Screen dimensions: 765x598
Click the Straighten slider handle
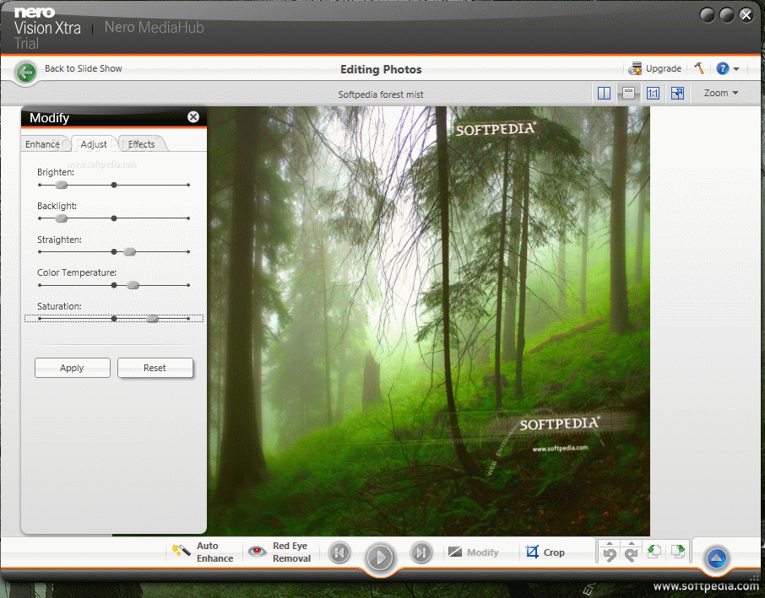[x=129, y=252]
